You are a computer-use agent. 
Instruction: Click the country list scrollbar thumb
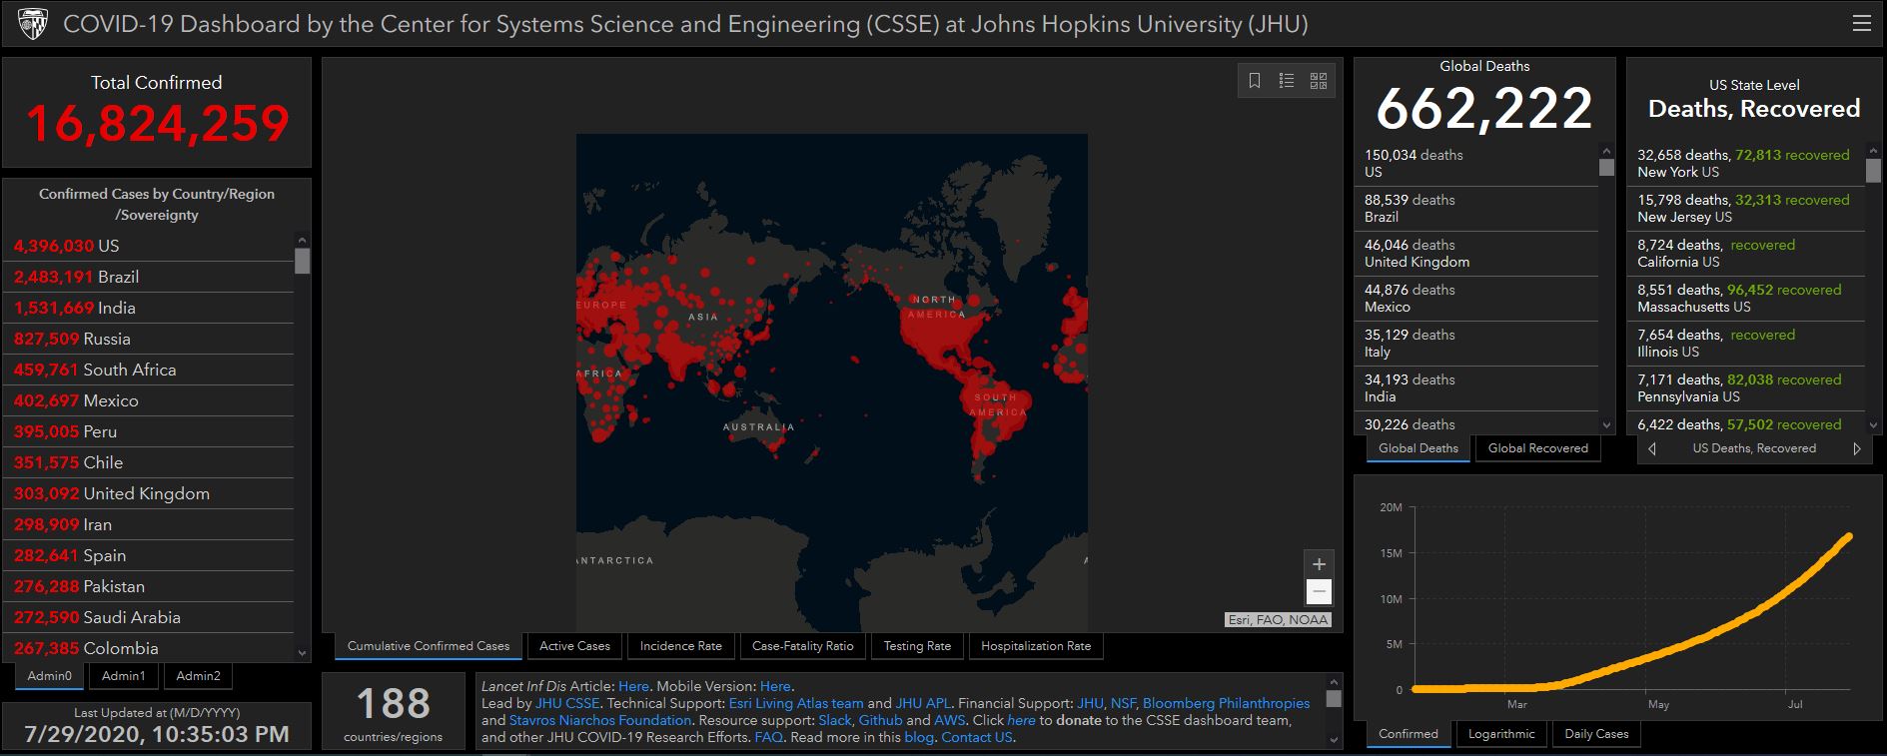point(303,261)
